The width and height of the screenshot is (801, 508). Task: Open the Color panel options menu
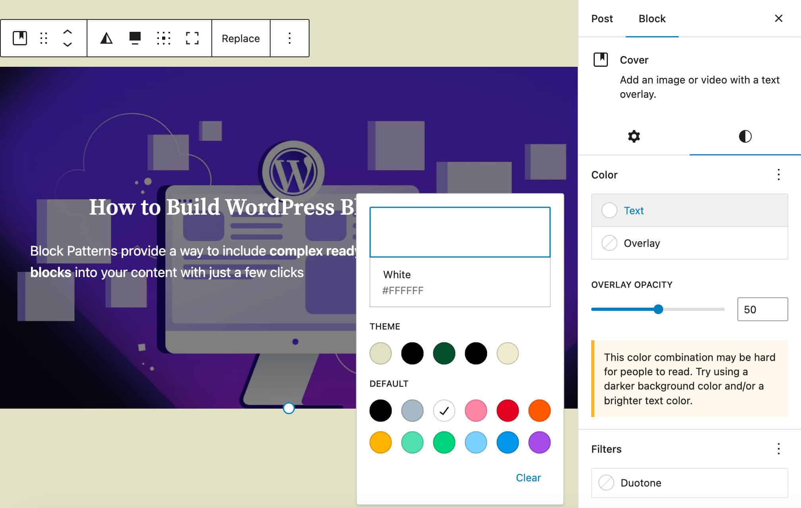(778, 175)
